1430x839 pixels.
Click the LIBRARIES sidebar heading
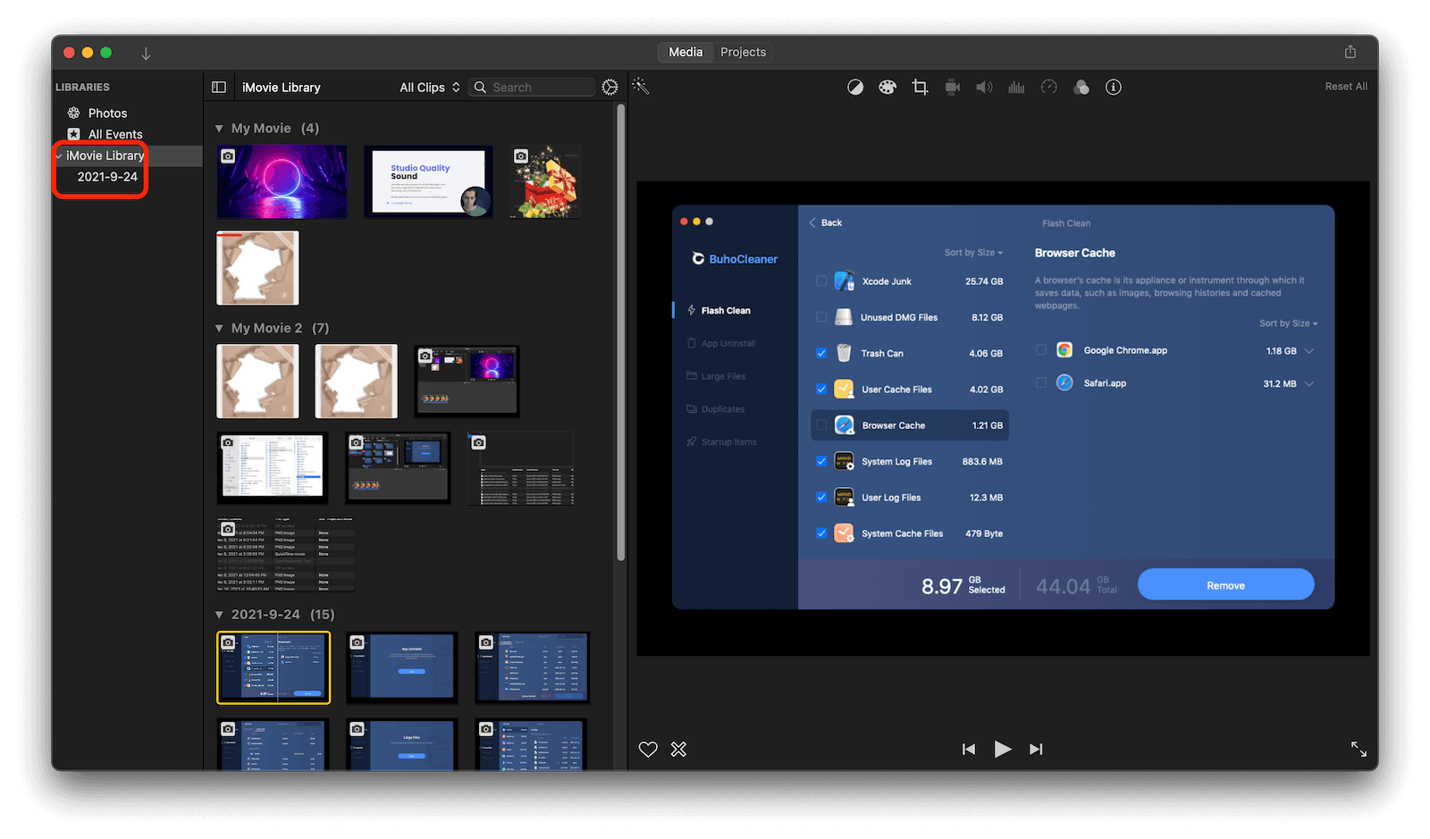(82, 87)
